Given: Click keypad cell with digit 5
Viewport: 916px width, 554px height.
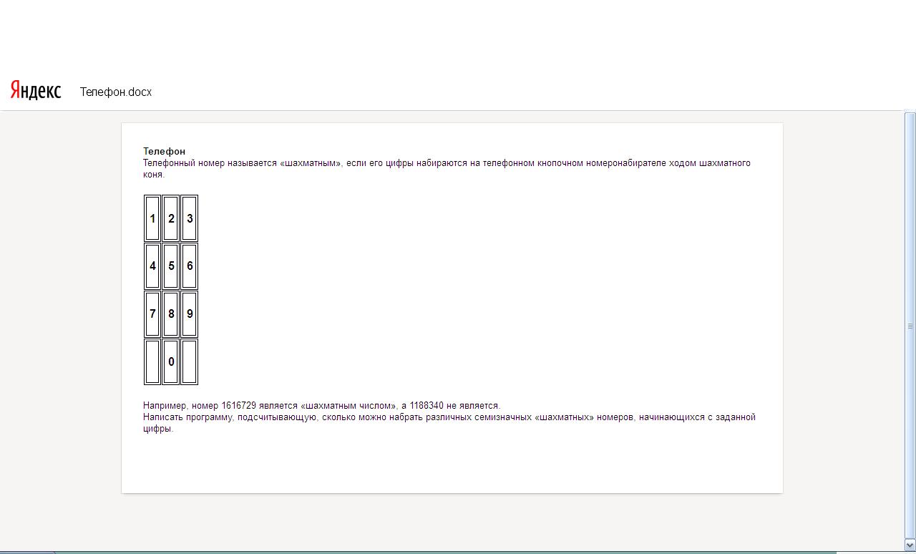Looking at the screenshot, I should (x=171, y=266).
